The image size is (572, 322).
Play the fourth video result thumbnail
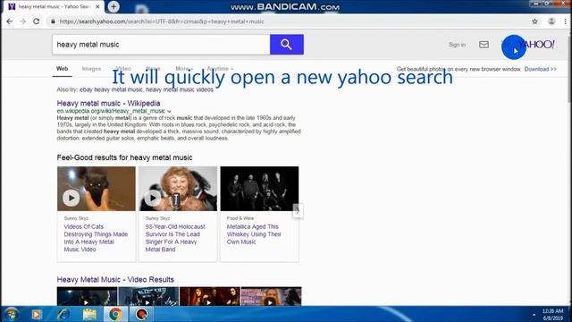[271, 296]
